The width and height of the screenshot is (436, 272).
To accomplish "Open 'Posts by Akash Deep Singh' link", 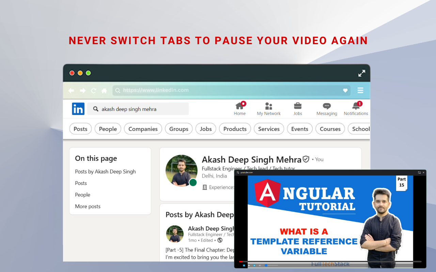I will (105, 171).
